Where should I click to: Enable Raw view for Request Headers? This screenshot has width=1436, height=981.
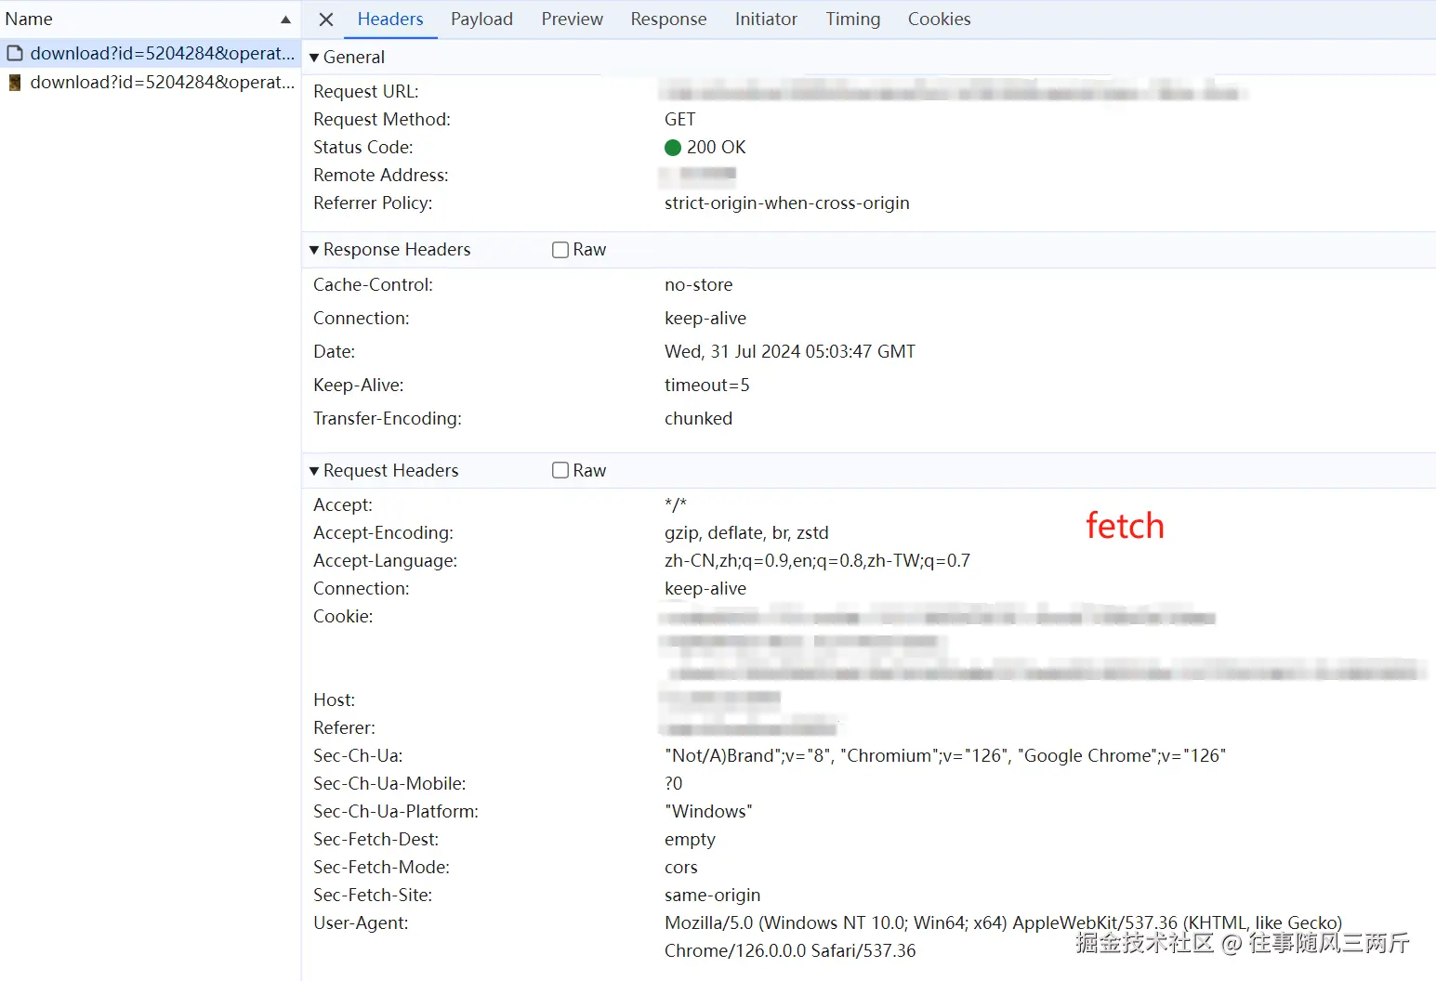(560, 471)
